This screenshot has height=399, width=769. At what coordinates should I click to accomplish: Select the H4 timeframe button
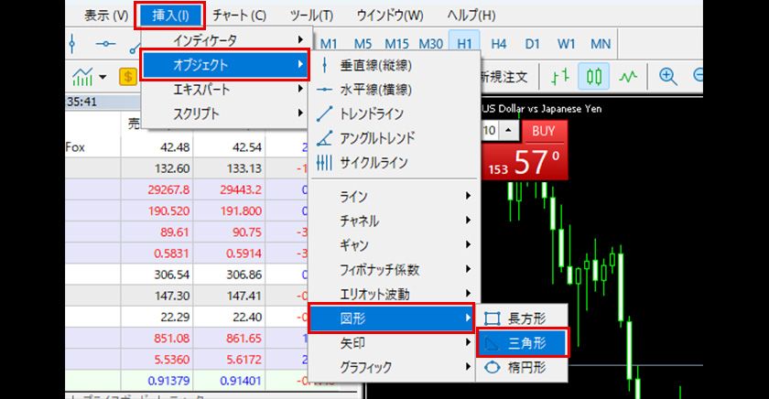click(499, 43)
